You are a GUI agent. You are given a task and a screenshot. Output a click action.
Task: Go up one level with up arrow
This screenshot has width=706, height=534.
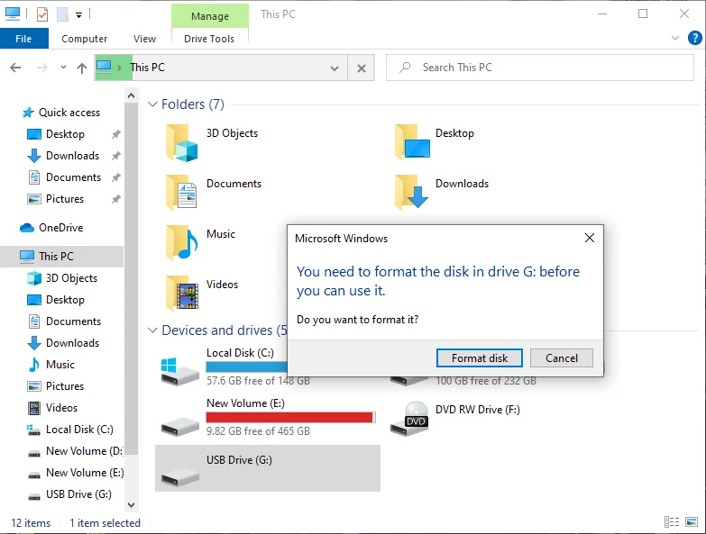(x=82, y=68)
